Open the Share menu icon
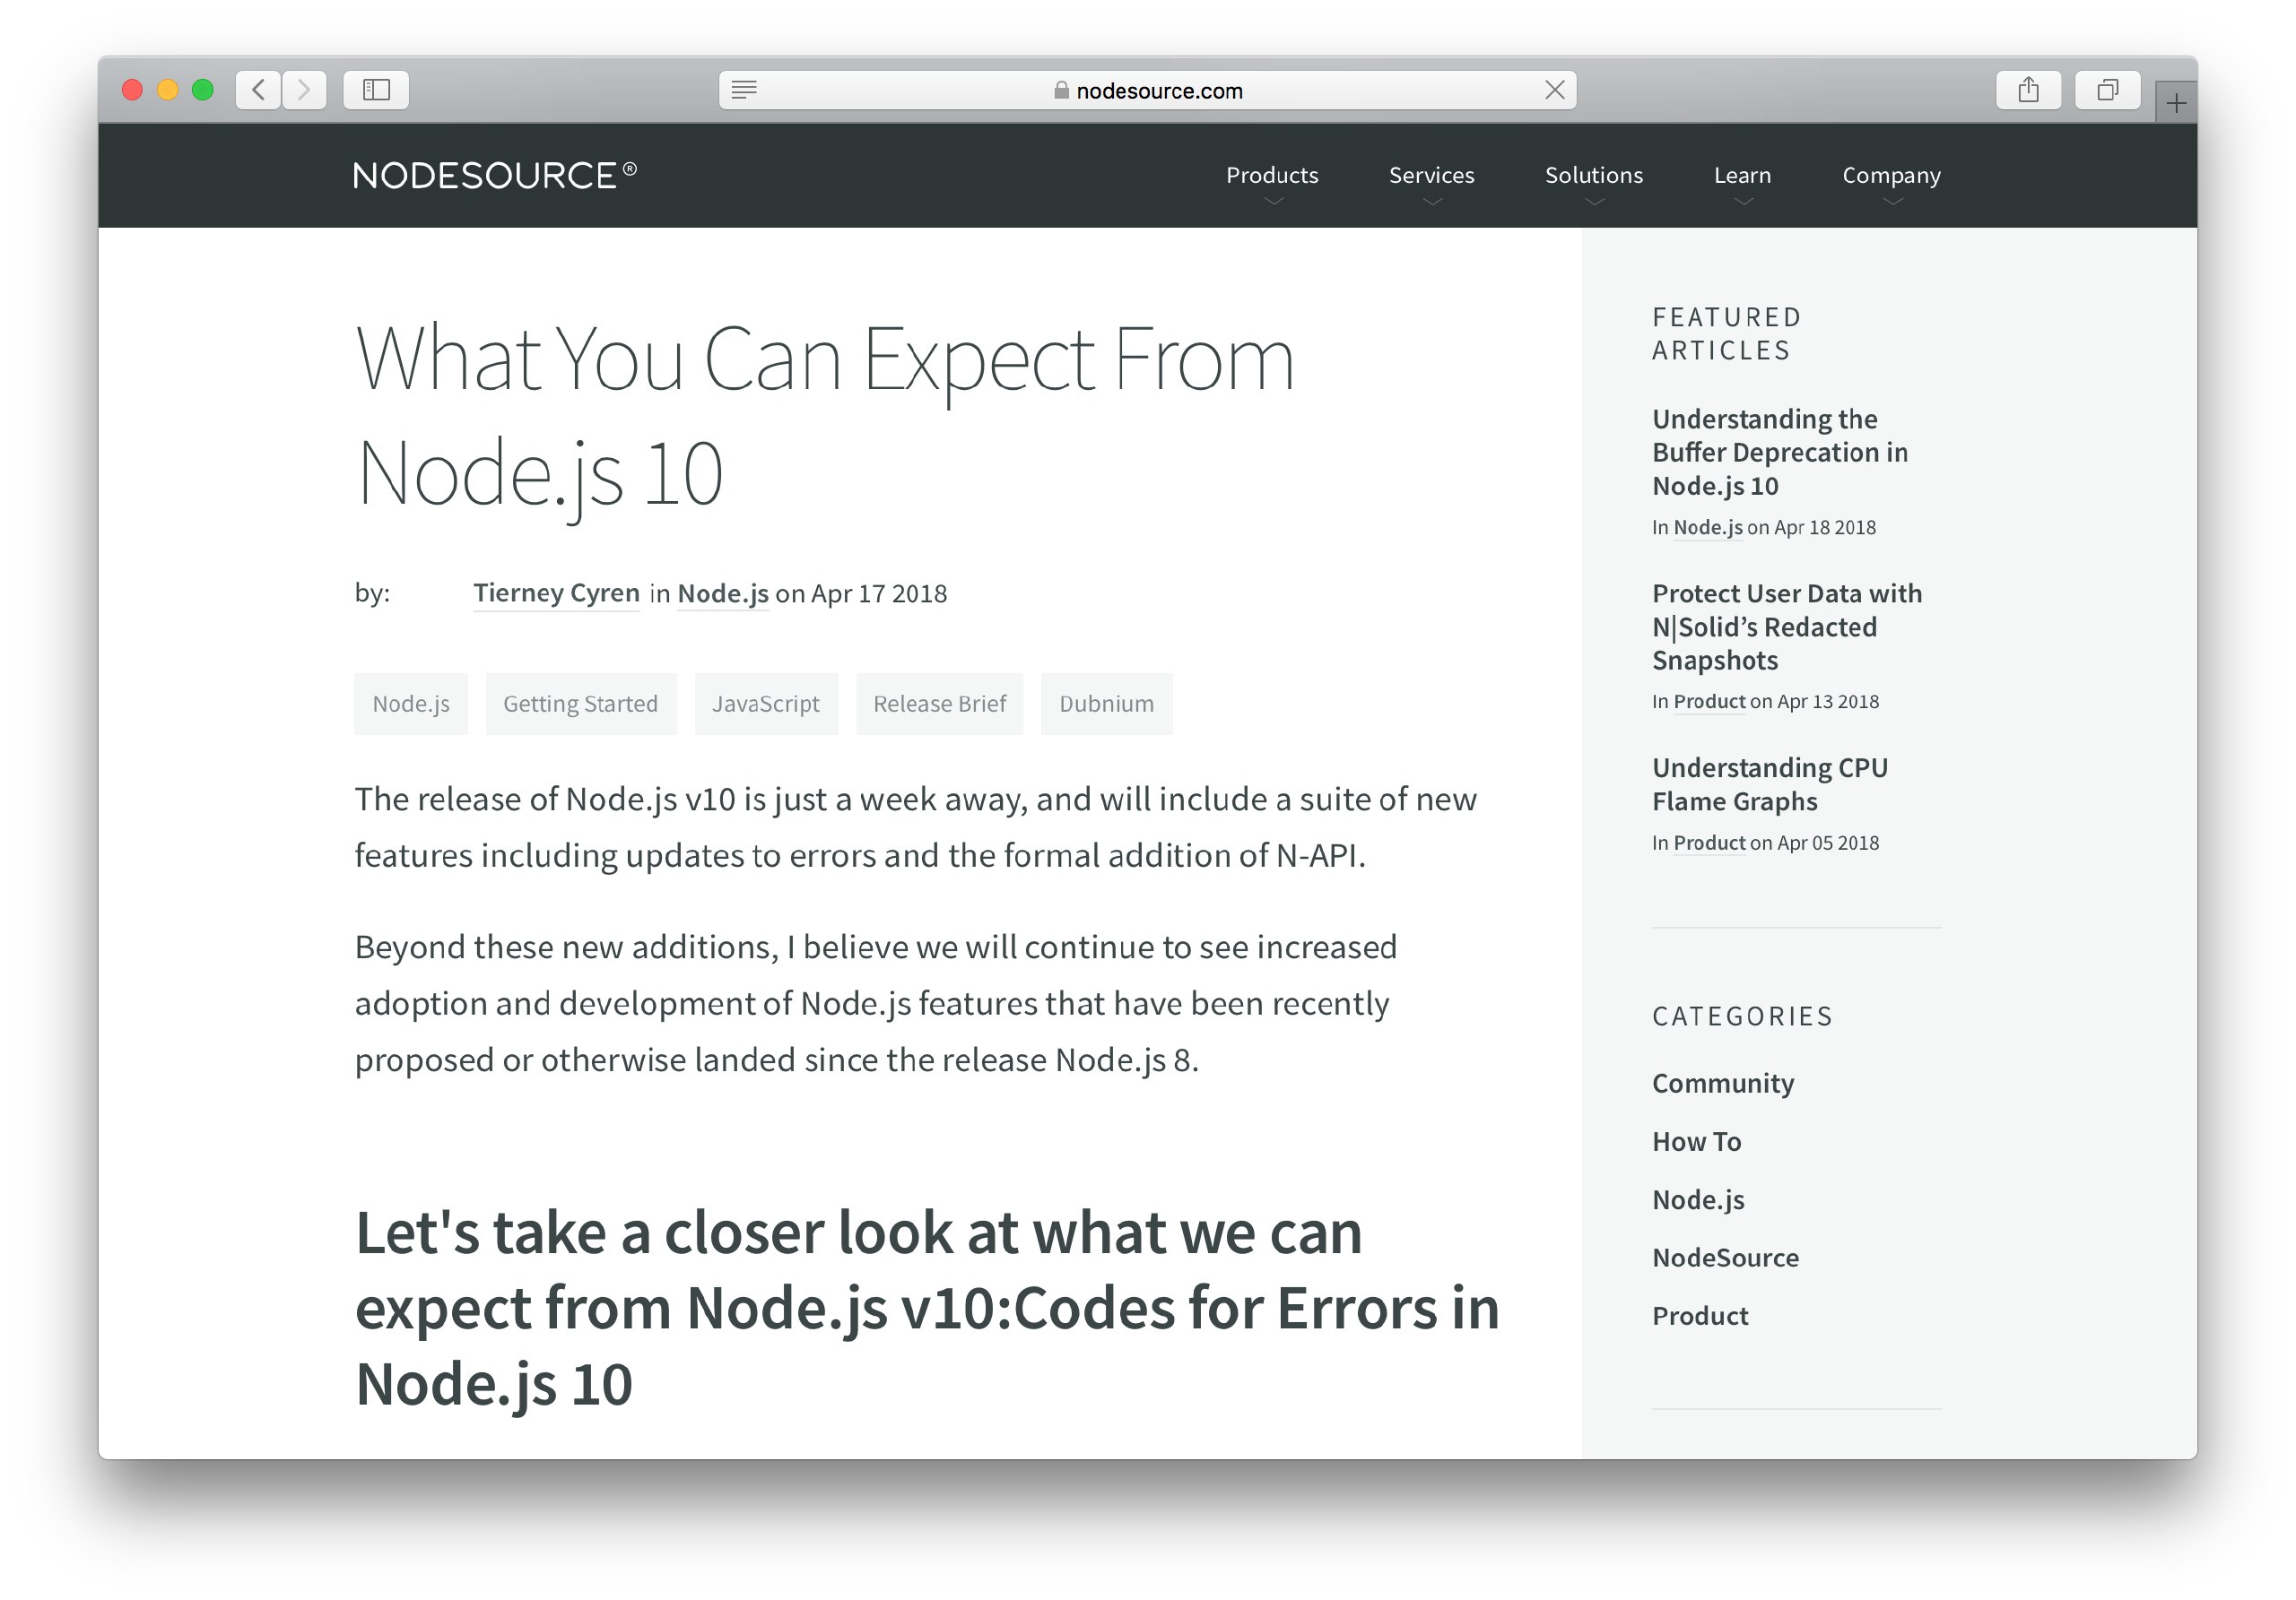 (x=2028, y=90)
